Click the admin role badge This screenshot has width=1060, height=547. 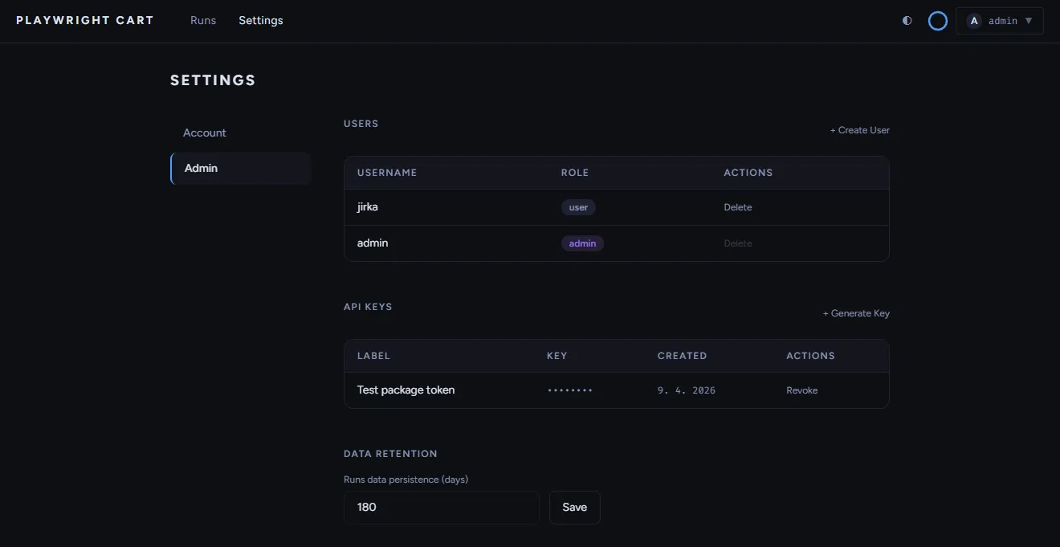[x=582, y=243]
